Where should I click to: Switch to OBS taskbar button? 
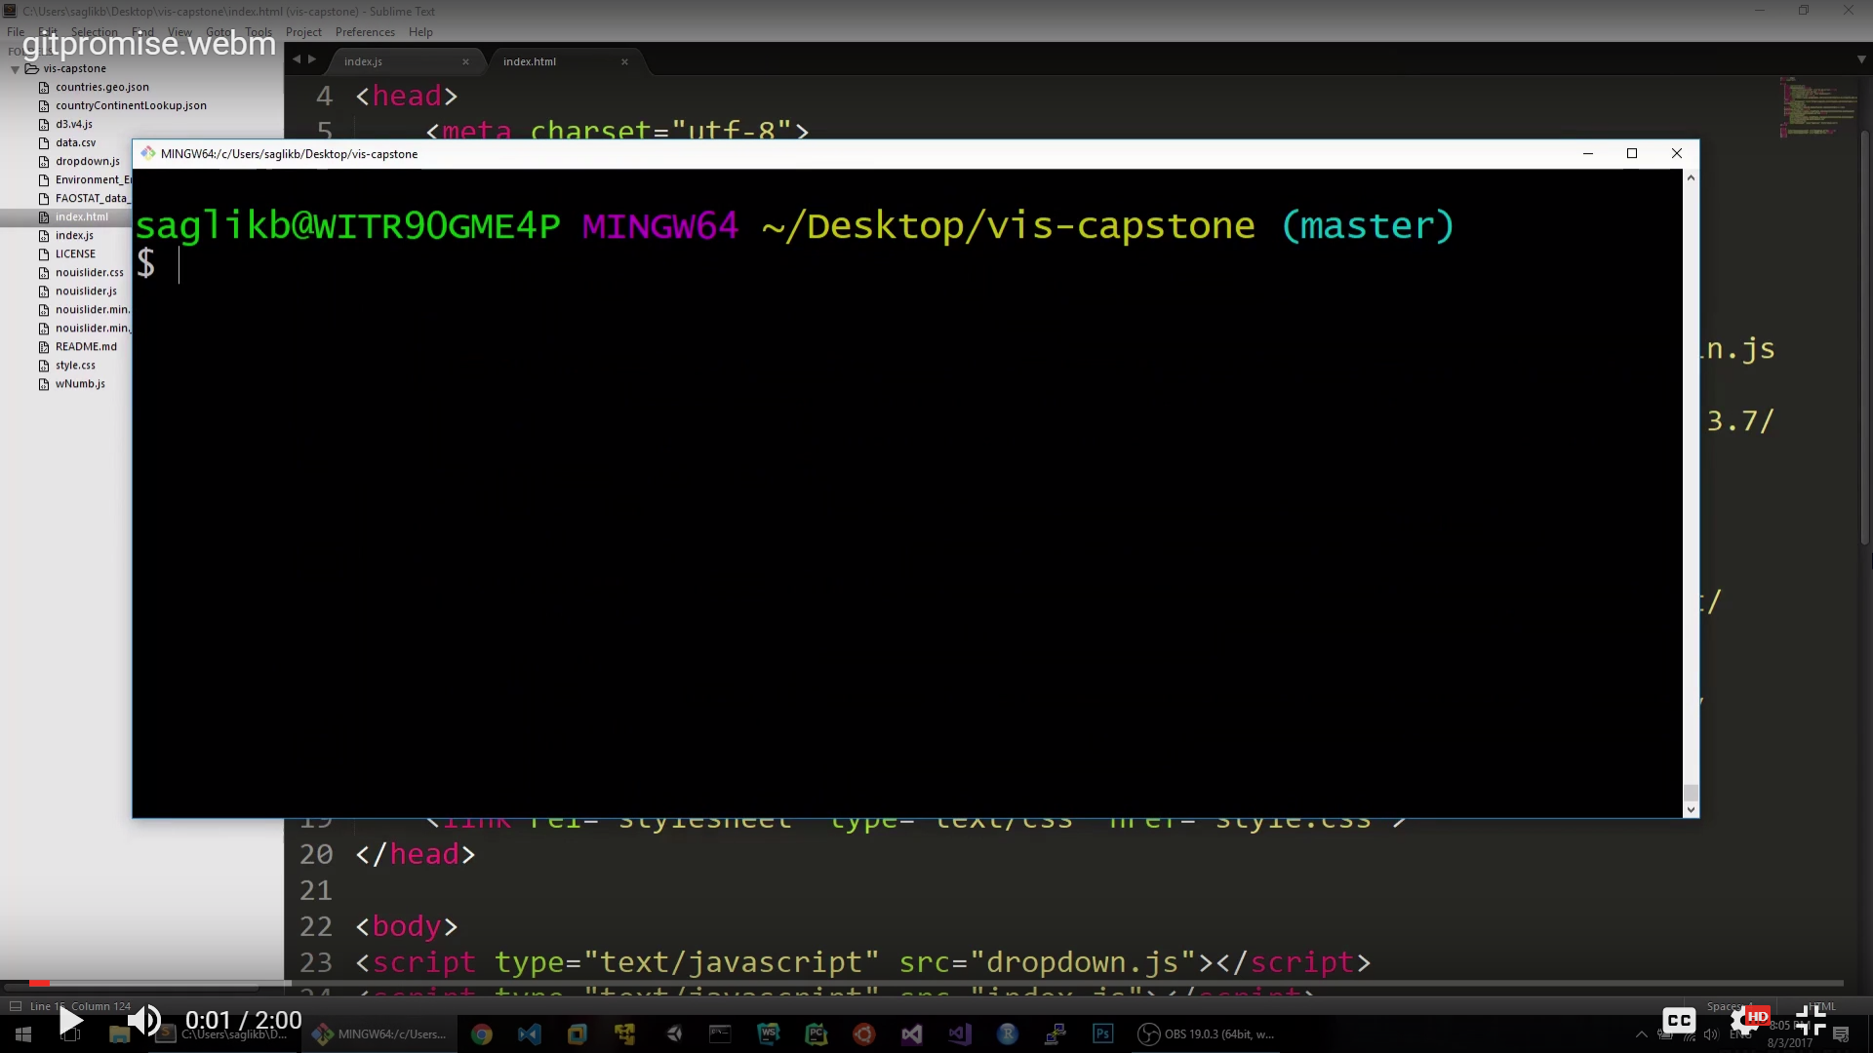click(1207, 1034)
